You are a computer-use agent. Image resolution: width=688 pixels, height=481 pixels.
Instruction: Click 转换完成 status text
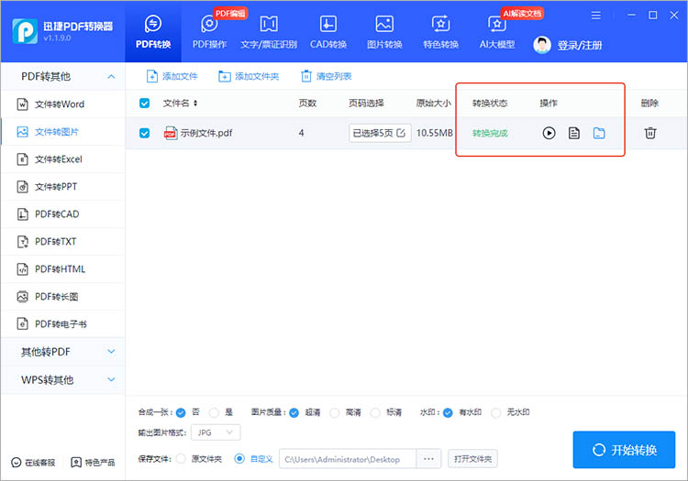click(x=490, y=133)
